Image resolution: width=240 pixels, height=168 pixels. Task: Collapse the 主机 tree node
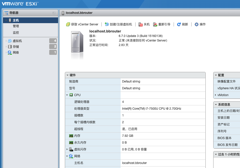[x=6, y=20]
